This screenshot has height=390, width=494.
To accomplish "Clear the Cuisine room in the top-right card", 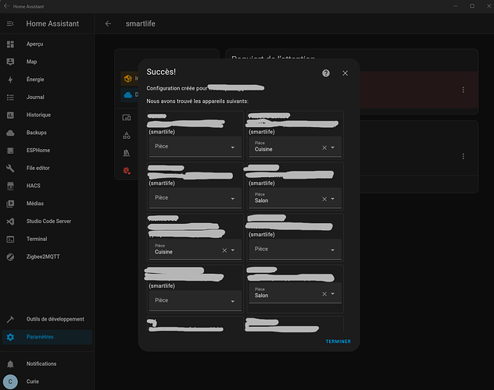I will click(x=324, y=147).
